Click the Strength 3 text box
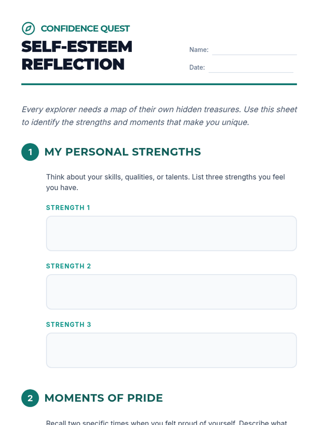 (x=171, y=350)
